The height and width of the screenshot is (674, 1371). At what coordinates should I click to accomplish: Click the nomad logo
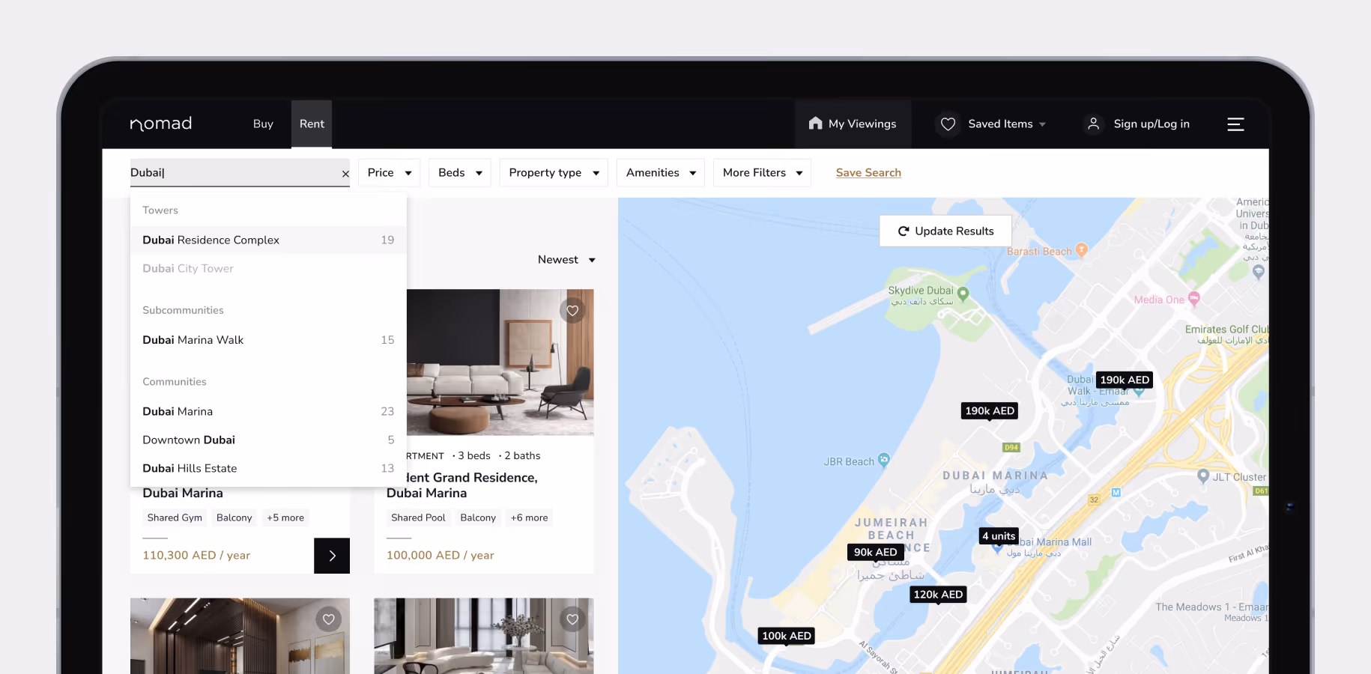pos(161,124)
